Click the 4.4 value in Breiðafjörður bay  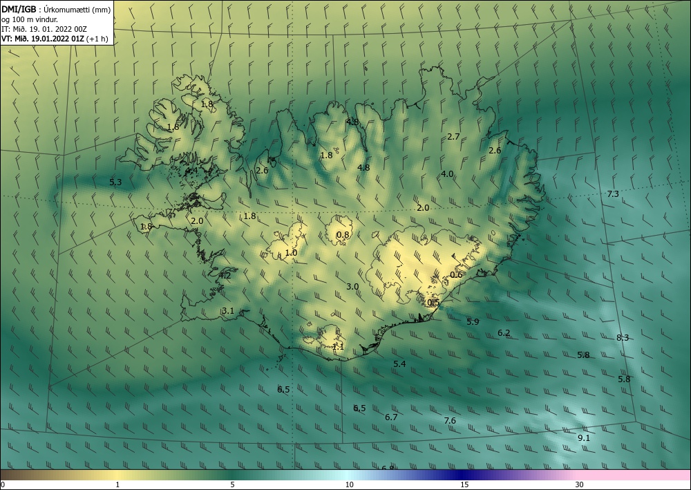(191, 170)
